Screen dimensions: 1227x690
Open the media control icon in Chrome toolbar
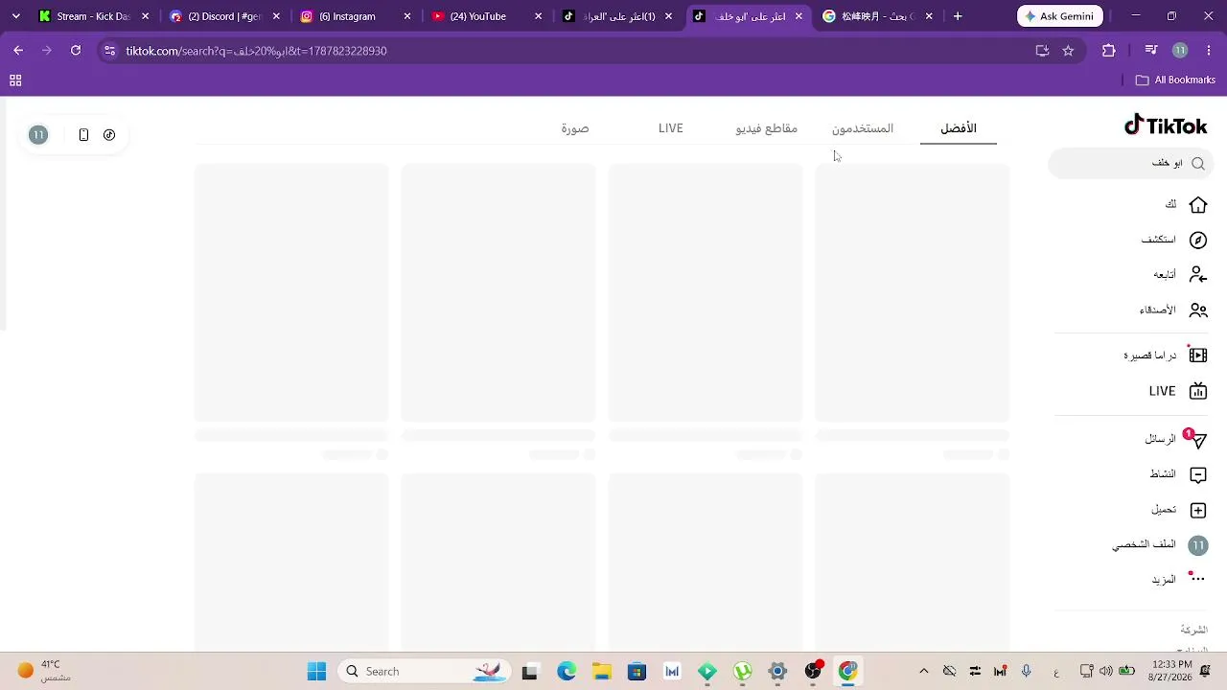1151,51
